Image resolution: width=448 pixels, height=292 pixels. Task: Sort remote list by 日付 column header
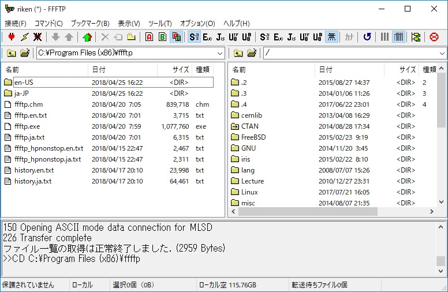[x=325, y=69]
